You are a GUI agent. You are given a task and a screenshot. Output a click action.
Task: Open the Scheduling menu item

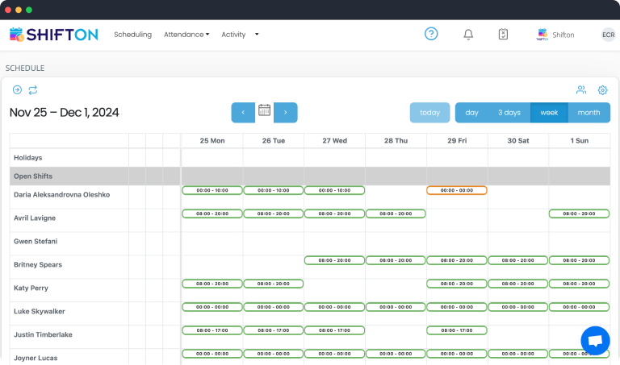point(132,35)
